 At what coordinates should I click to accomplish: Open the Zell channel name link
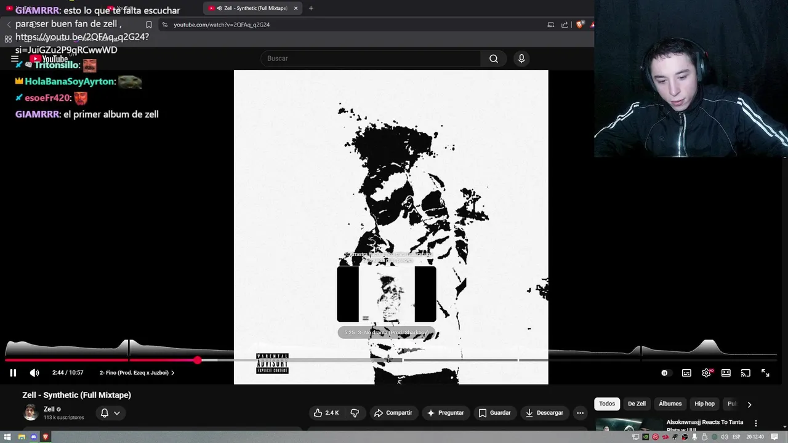click(x=49, y=409)
